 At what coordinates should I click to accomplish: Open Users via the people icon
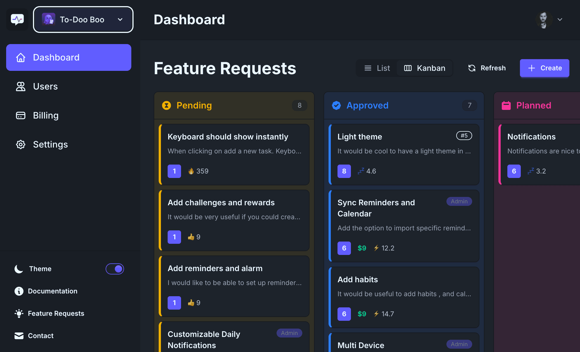(20, 86)
